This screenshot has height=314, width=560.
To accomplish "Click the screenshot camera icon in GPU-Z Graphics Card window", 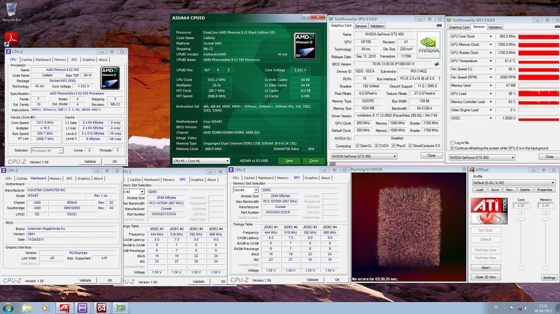I will [x=439, y=26].
